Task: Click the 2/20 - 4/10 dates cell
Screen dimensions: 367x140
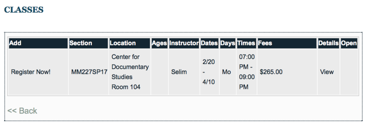Action: pos(209,72)
